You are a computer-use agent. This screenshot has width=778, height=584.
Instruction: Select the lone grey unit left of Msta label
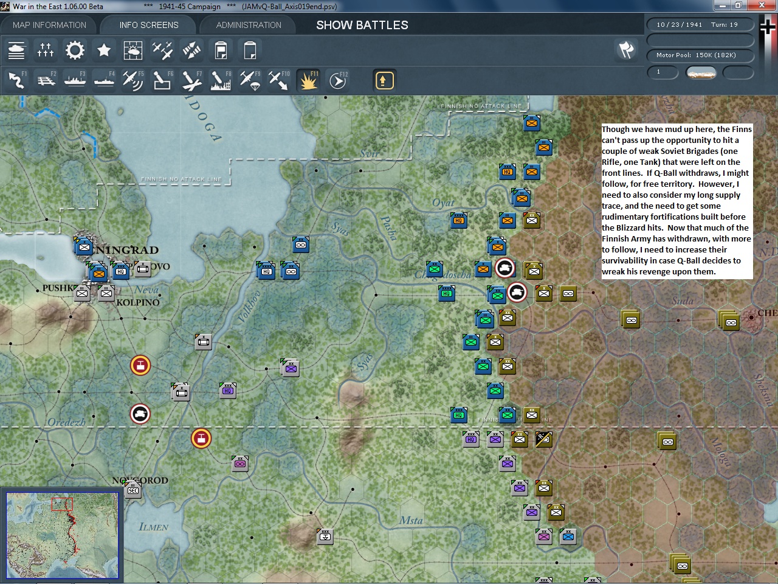tap(325, 537)
